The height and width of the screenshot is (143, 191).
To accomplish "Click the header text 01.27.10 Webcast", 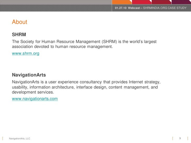I will coord(128,8).
